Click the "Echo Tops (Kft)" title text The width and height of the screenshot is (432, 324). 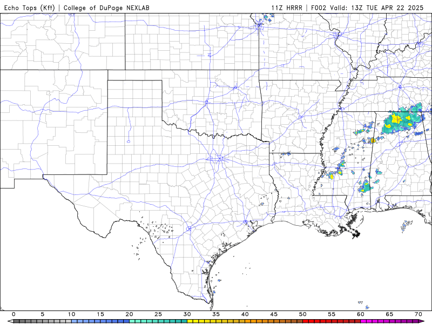point(30,8)
